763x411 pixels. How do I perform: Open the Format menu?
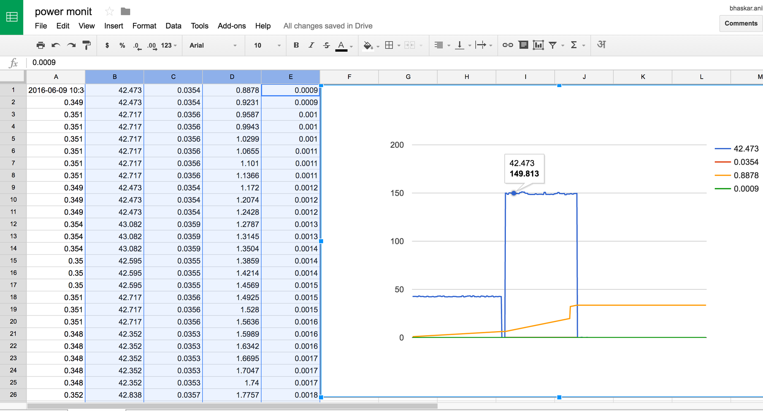coord(144,26)
